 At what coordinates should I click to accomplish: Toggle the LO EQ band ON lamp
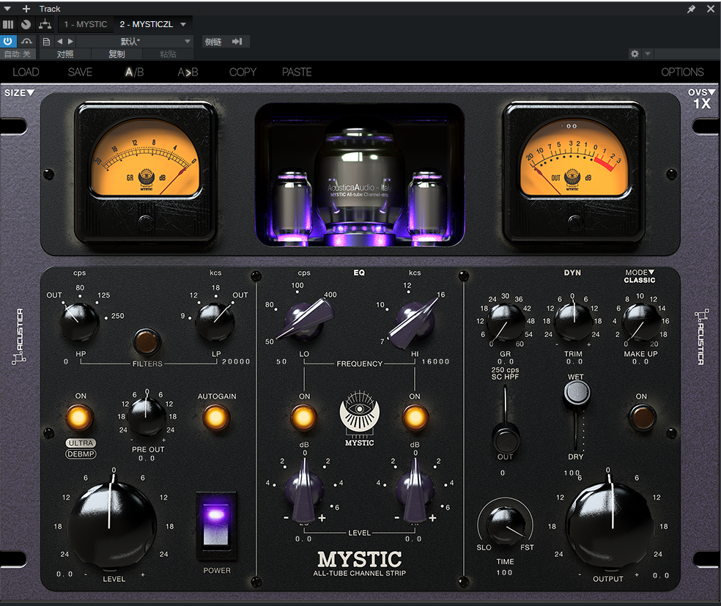[x=303, y=418]
